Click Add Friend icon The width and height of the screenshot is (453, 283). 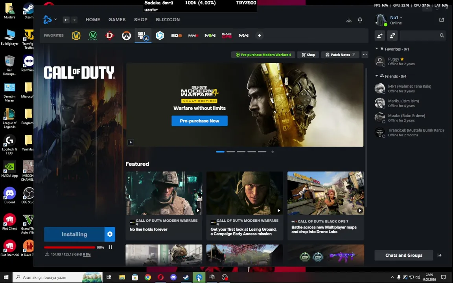[x=380, y=35]
